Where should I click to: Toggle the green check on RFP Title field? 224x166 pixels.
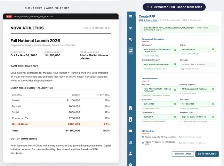click(x=175, y=90)
